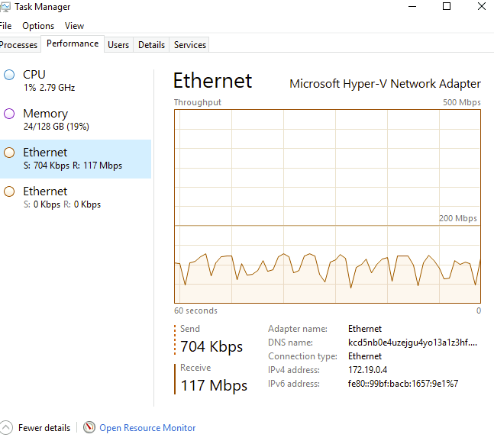Switch to the Processes tab
494x444 pixels.
[x=18, y=45]
